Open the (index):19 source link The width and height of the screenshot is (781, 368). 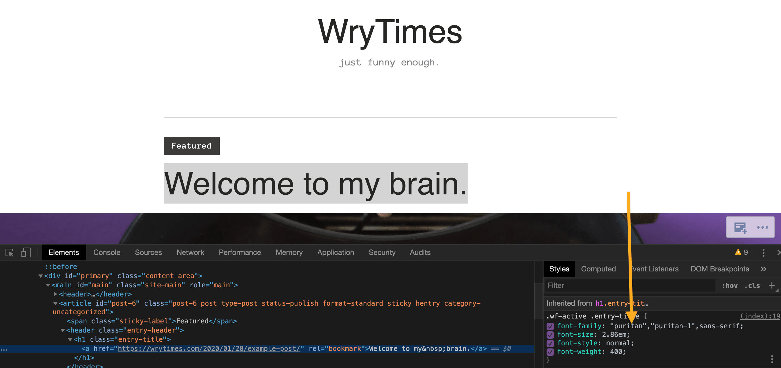click(x=760, y=316)
